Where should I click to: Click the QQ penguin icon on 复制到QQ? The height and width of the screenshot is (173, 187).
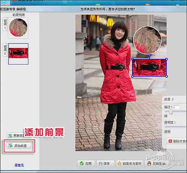[x=149, y=163]
